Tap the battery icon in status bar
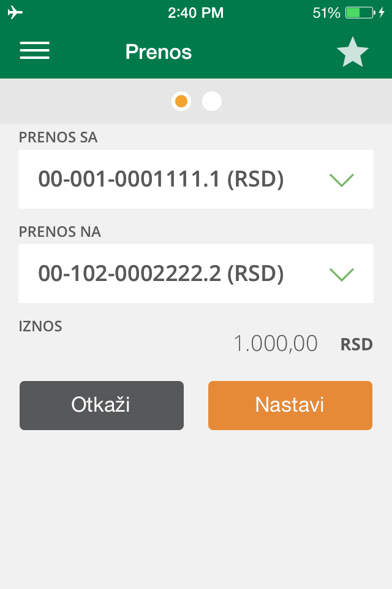 359,12
